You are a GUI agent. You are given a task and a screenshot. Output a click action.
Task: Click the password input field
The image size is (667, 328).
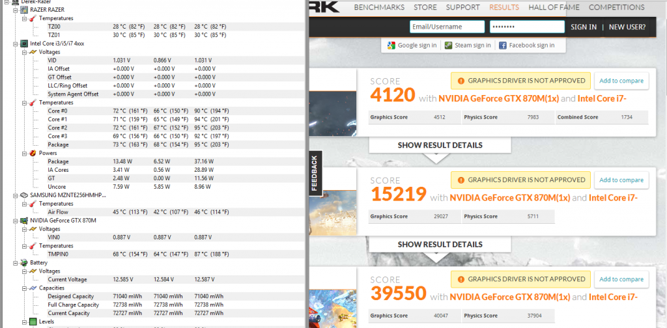527,27
